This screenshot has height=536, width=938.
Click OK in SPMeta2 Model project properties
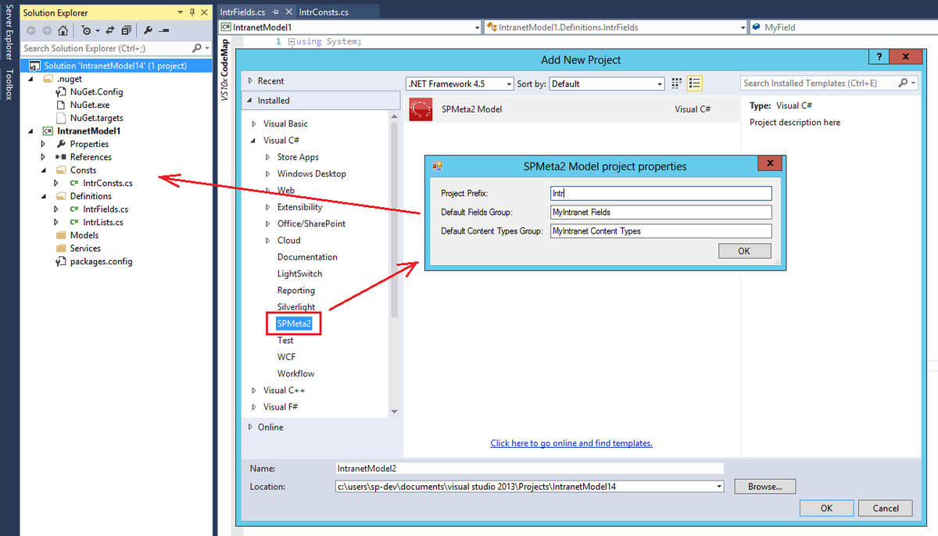(743, 250)
